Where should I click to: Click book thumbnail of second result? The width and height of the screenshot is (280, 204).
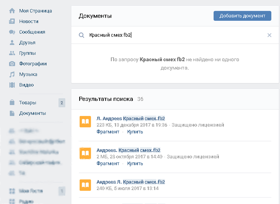pyautogui.click(x=85, y=153)
